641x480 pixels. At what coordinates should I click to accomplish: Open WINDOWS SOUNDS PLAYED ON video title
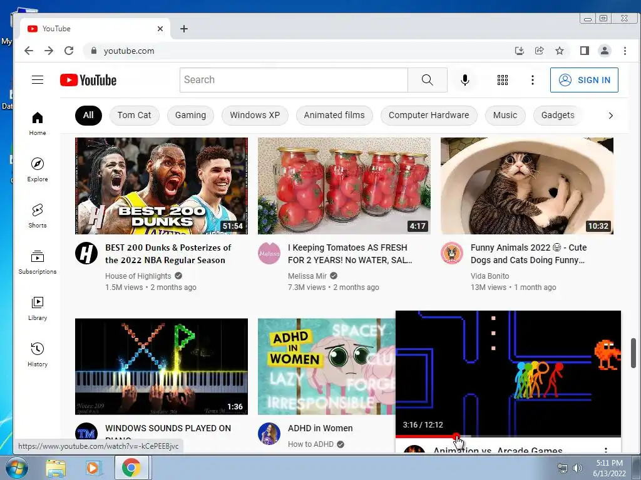[168, 428]
